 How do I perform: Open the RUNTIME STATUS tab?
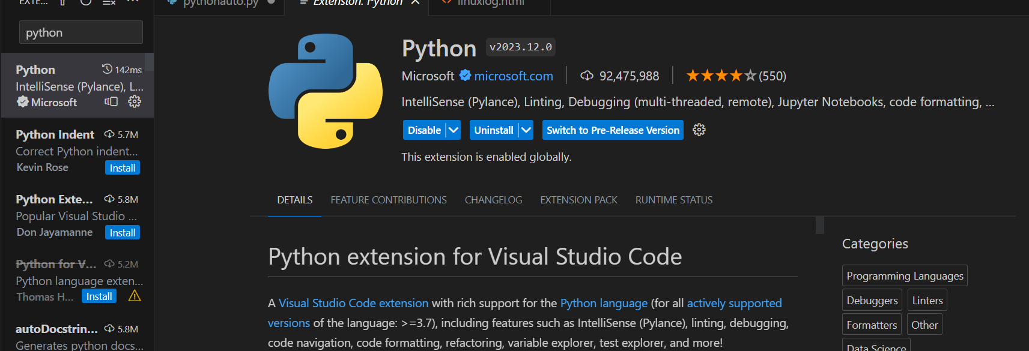click(x=674, y=200)
